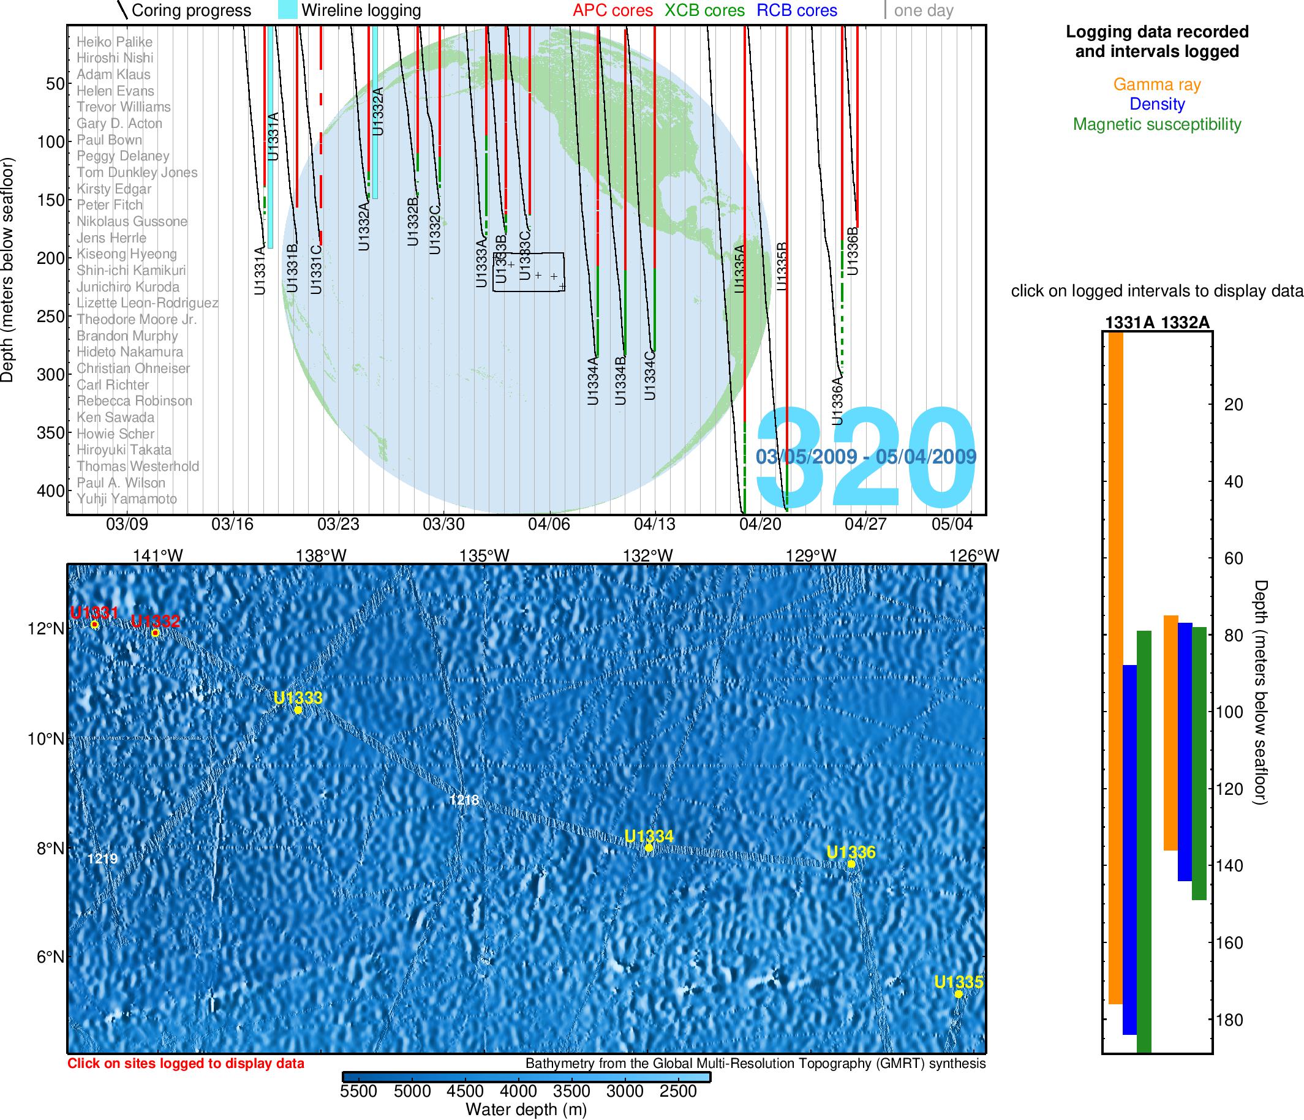
Task: Click the U1335 site marker
Action: tap(958, 994)
